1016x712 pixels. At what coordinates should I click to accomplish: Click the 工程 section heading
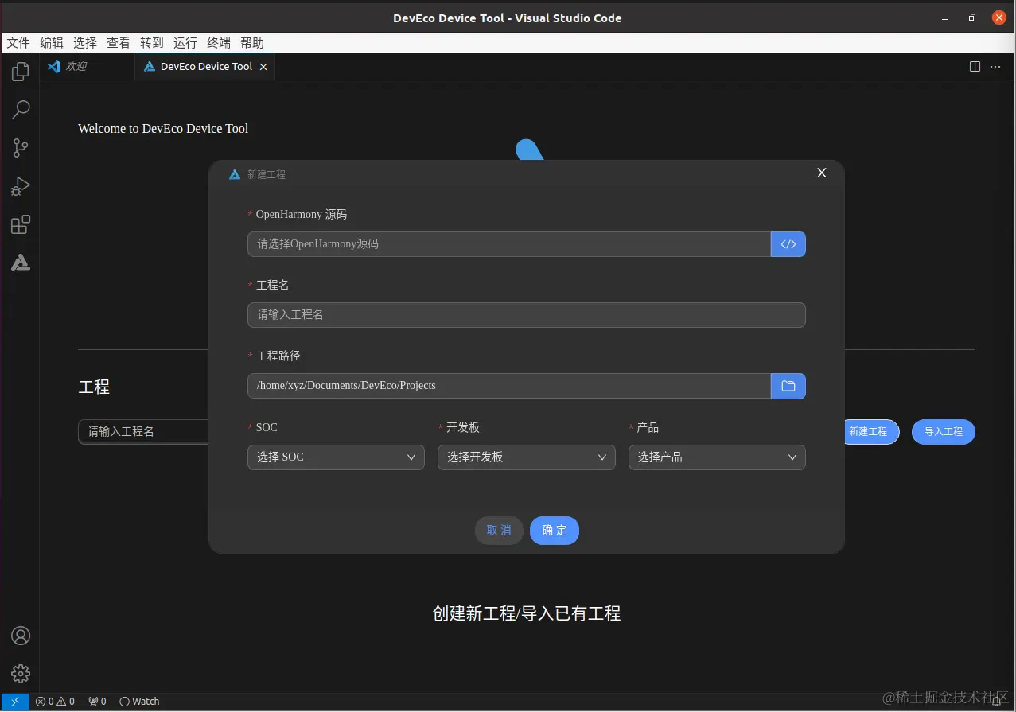[x=94, y=387]
